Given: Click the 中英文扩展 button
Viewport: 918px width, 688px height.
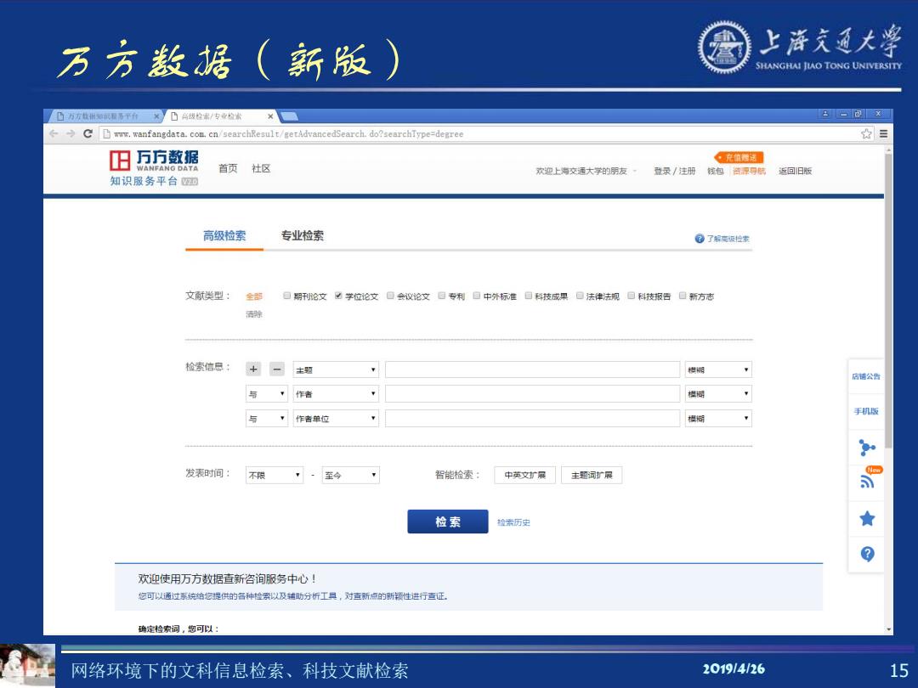Looking at the screenshot, I should 524,475.
